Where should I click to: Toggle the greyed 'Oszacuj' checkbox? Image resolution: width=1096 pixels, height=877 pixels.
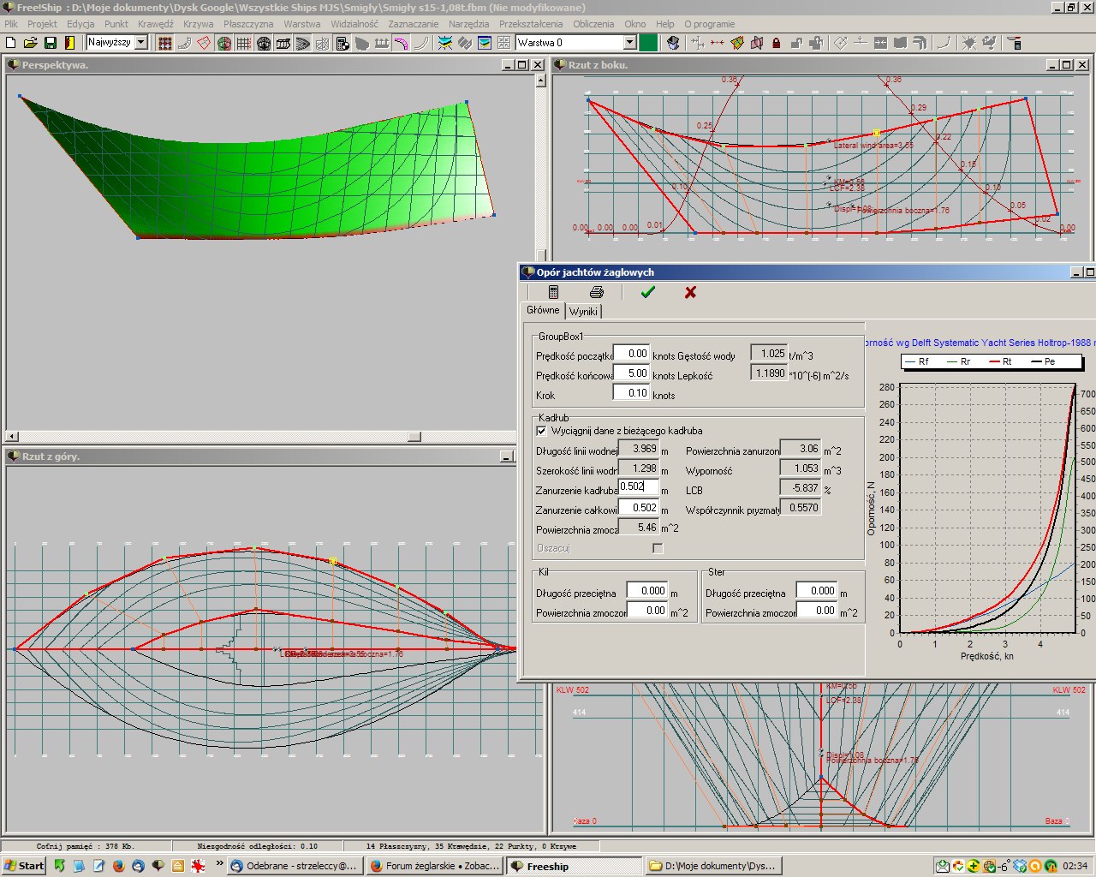pos(658,548)
